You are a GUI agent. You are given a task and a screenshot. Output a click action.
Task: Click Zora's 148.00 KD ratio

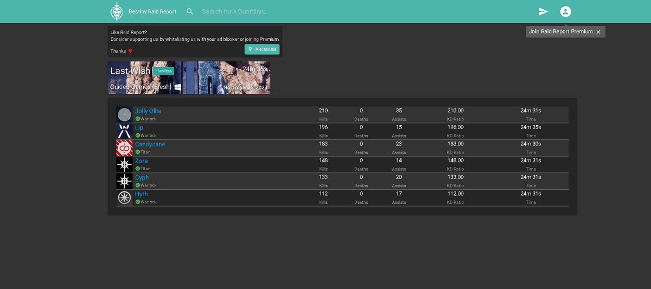[456, 160]
